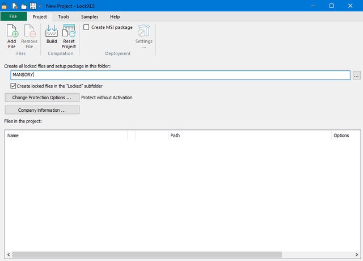363x261 pixels.
Task: Select the Help tab
Action: pyautogui.click(x=115, y=17)
